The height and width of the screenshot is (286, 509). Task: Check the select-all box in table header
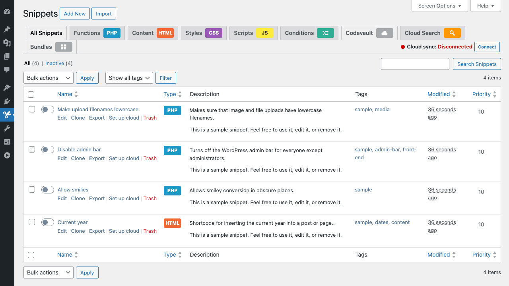31,95
